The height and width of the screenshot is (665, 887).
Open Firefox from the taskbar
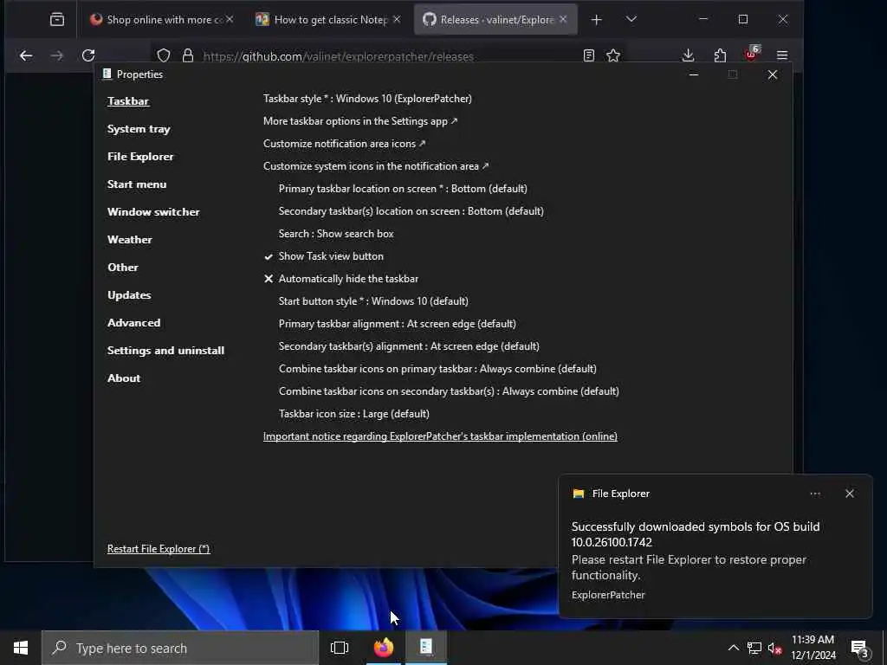tap(384, 648)
